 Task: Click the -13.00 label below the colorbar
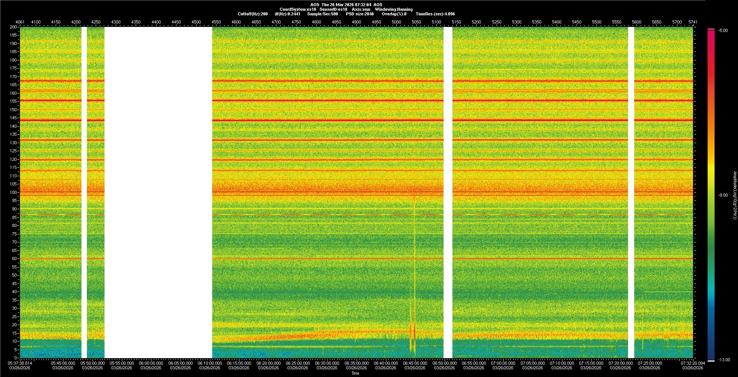coord(724,360)
